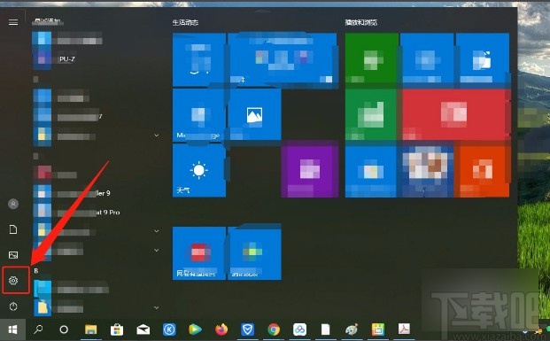550x341 pixels.
Task: Open Settings via the gear icon
Action: [13, 280]
